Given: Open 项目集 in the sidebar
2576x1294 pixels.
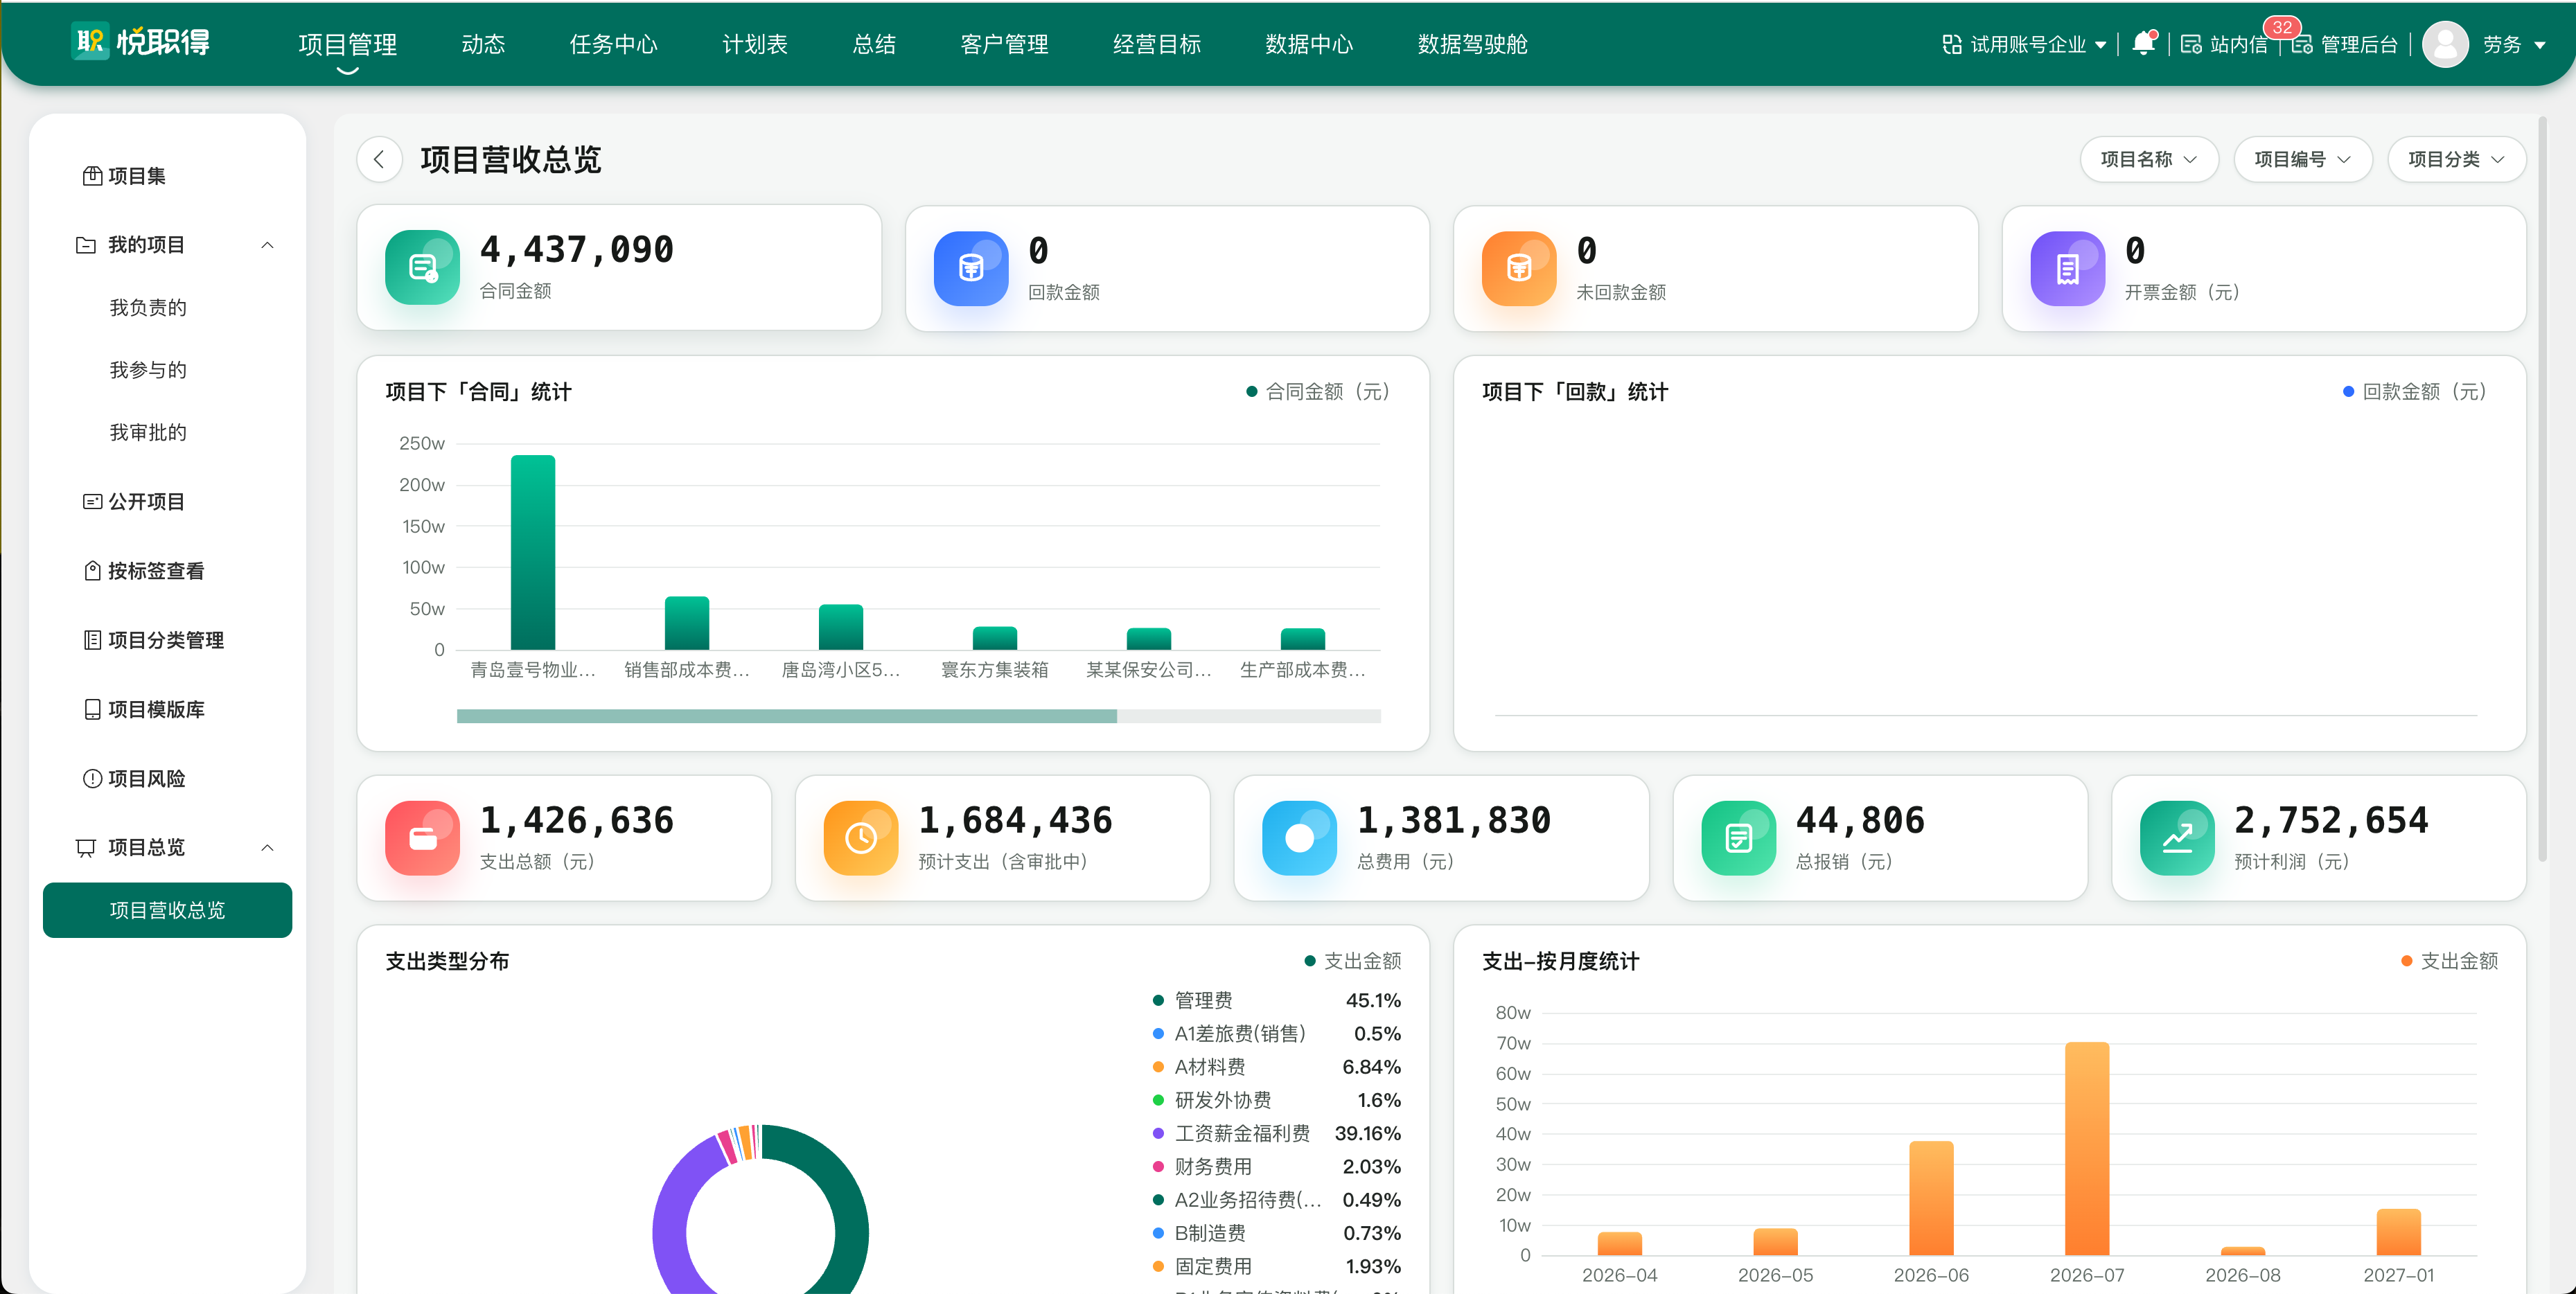Looking at the screenshot, I should (124, 176).
